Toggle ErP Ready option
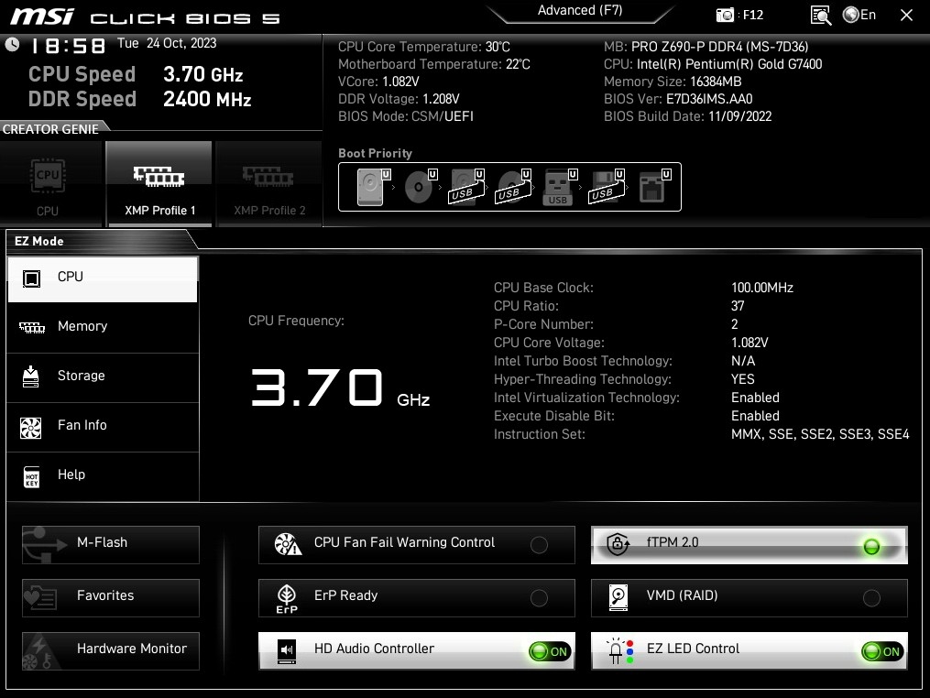Screen dimensions: 930x698 click(539, 598)
